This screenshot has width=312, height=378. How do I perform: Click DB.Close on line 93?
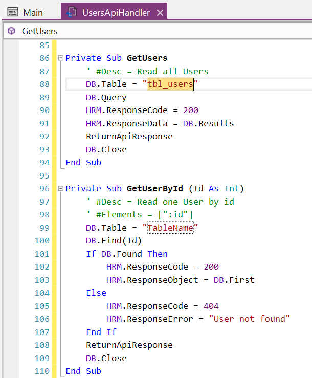106,149
